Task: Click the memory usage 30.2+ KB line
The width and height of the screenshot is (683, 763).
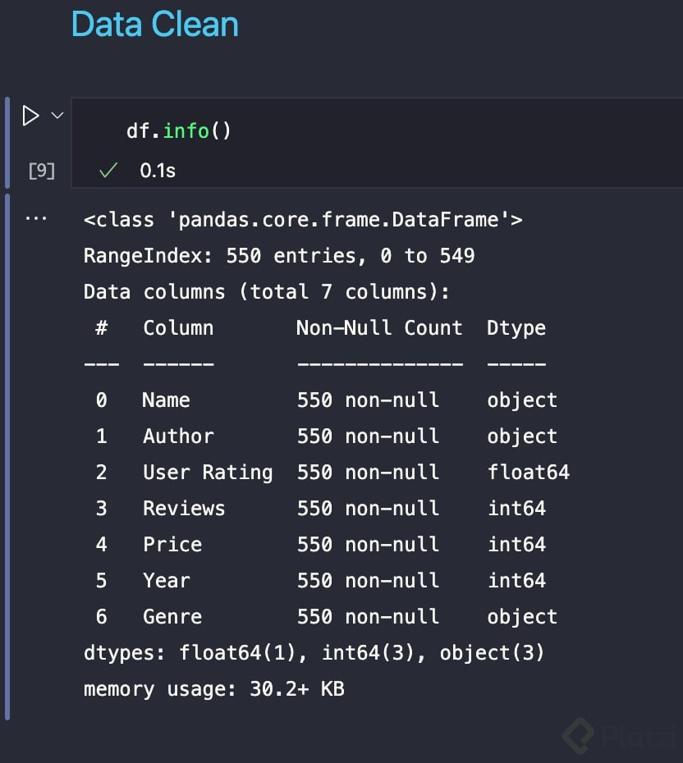Action: tap(213, 689)
